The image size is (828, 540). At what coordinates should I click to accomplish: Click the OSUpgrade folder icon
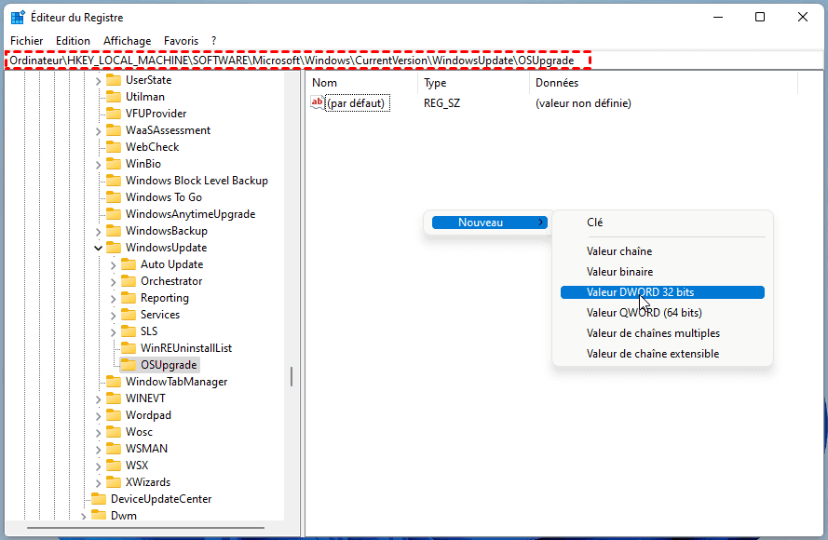tap(129, 365)
